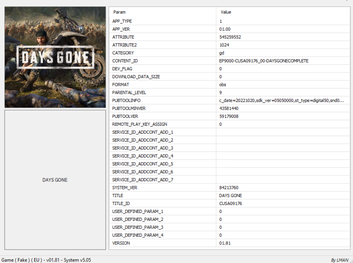
Task: Select the ATTRIBUTE value 545259552
Action: click(x=230, y=37)
